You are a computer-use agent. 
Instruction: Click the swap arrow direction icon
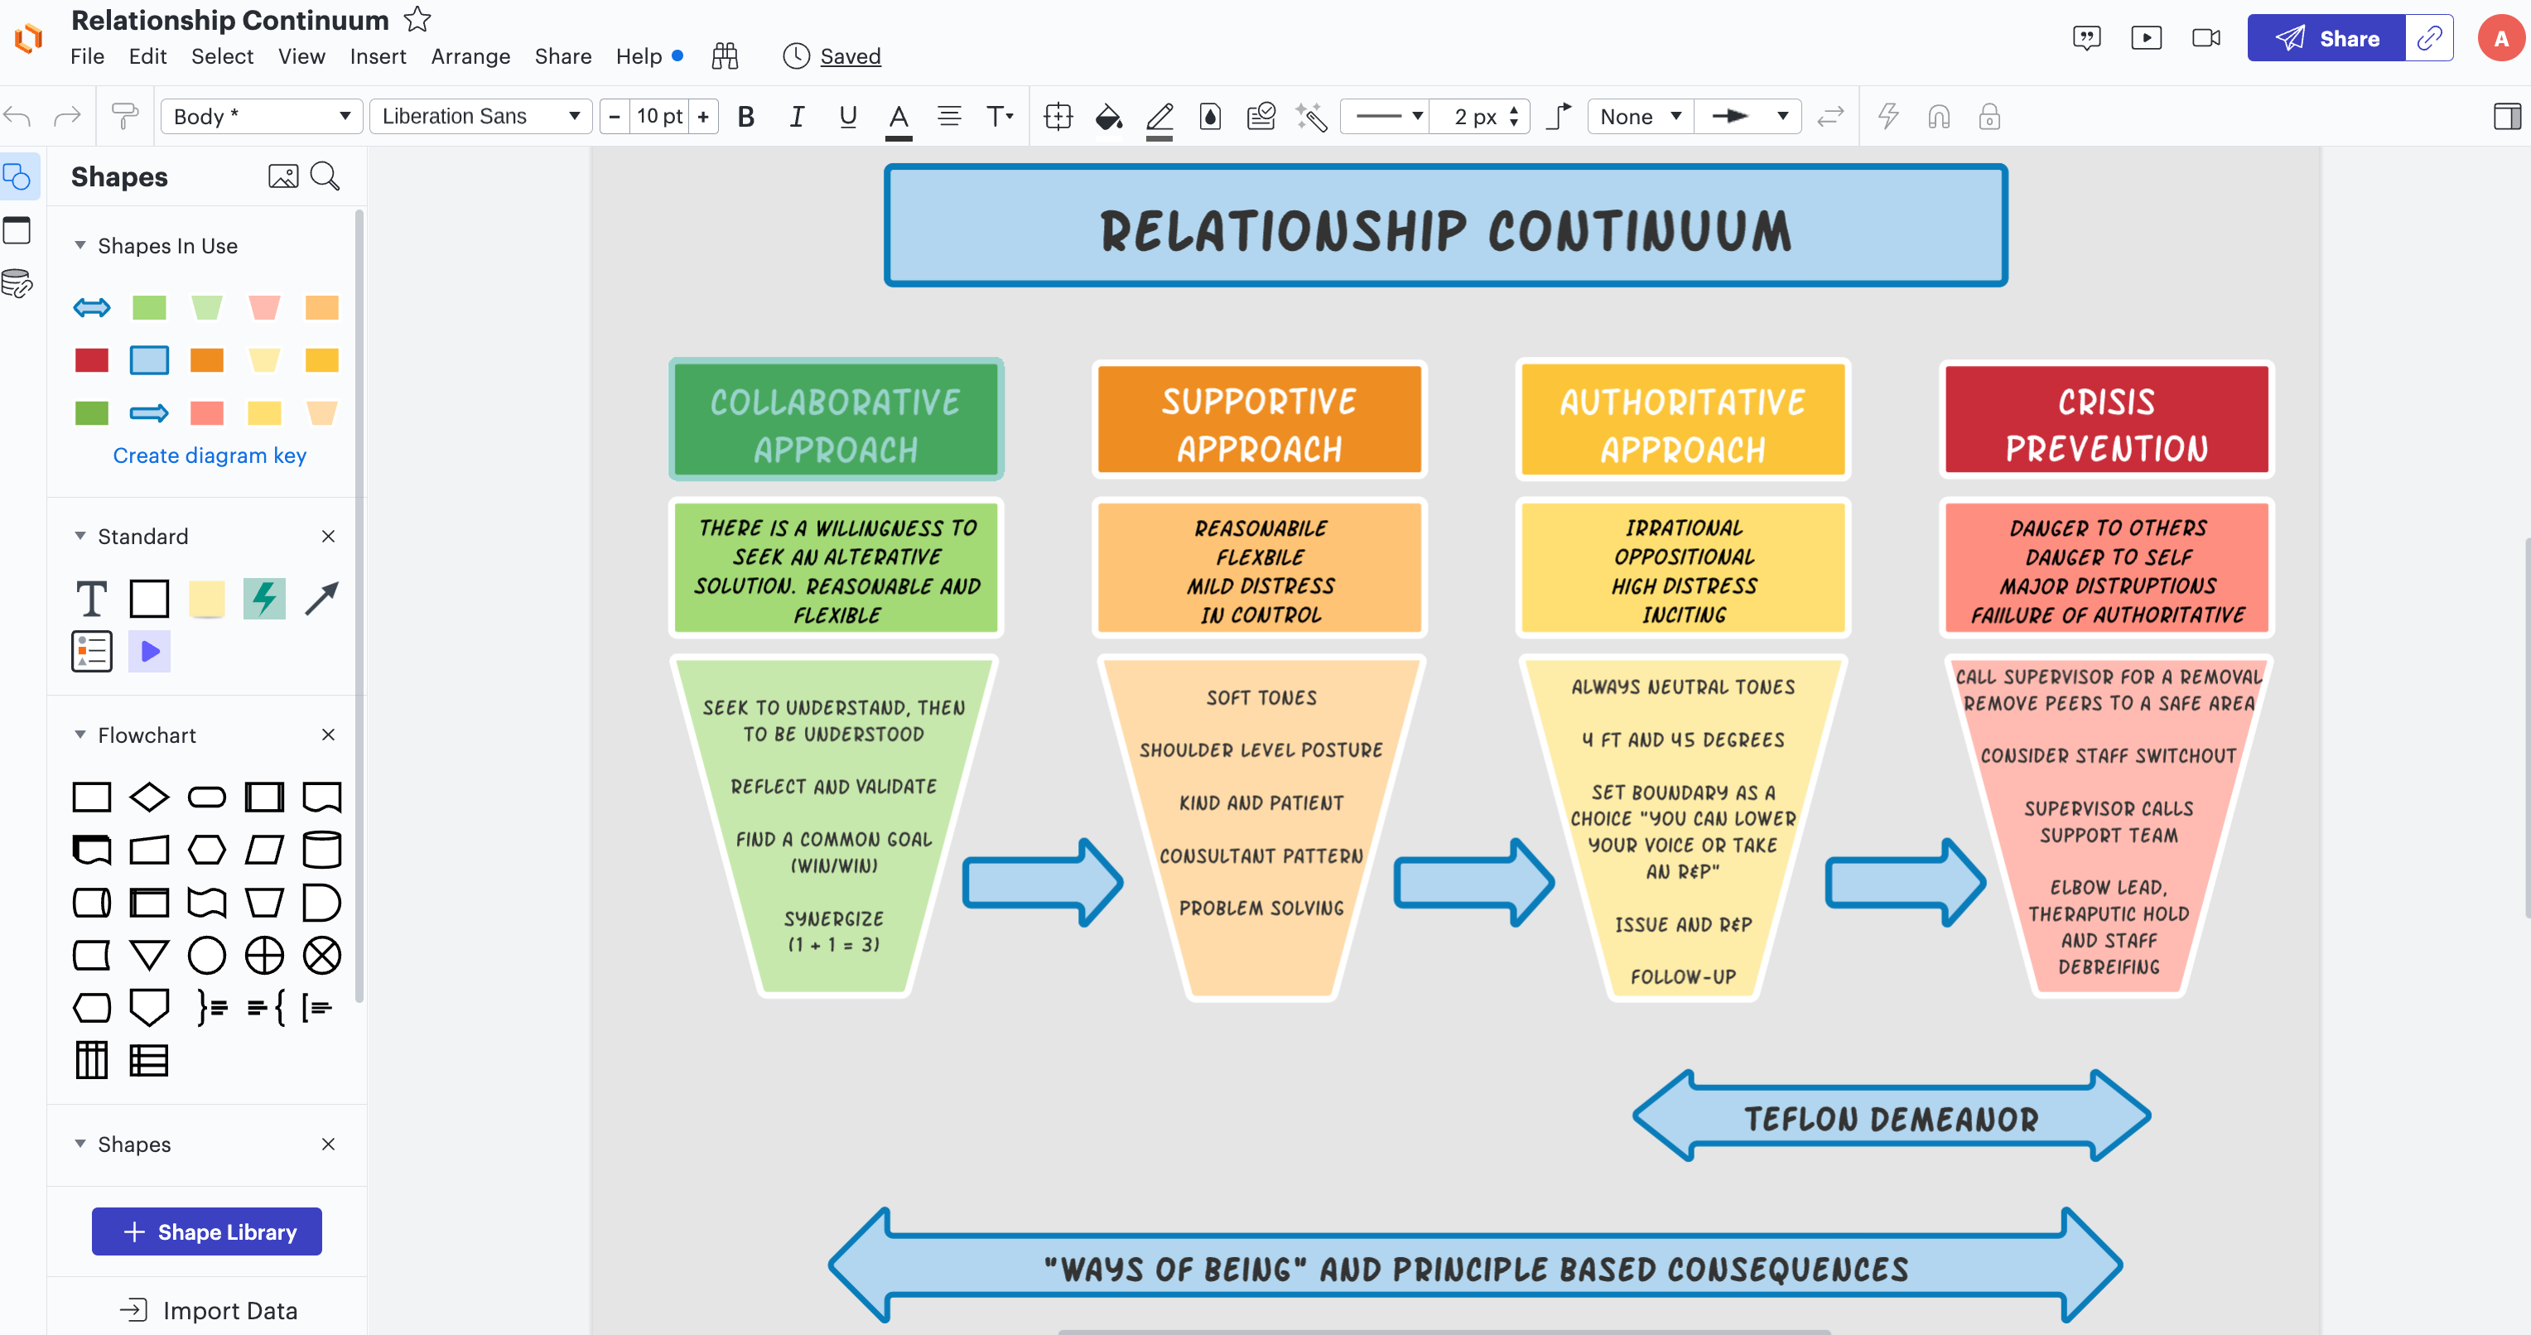pyautogui.click(x=1830, y=117)
